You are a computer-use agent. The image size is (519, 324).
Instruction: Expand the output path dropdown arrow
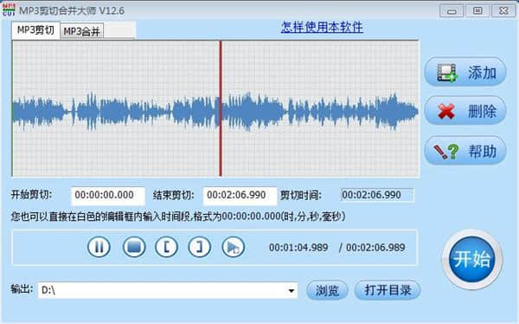click(291, 290)
